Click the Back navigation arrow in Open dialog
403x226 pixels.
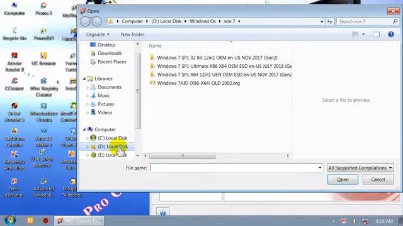point(86,21)
